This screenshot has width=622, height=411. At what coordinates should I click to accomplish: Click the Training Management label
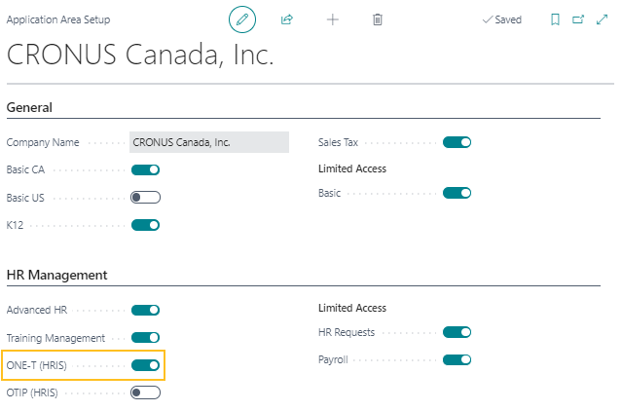(x=55, y=338)
